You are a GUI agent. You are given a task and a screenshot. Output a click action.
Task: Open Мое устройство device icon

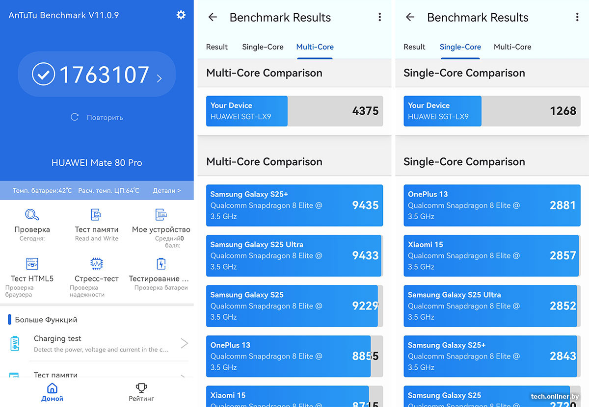[x=161, y=215]
